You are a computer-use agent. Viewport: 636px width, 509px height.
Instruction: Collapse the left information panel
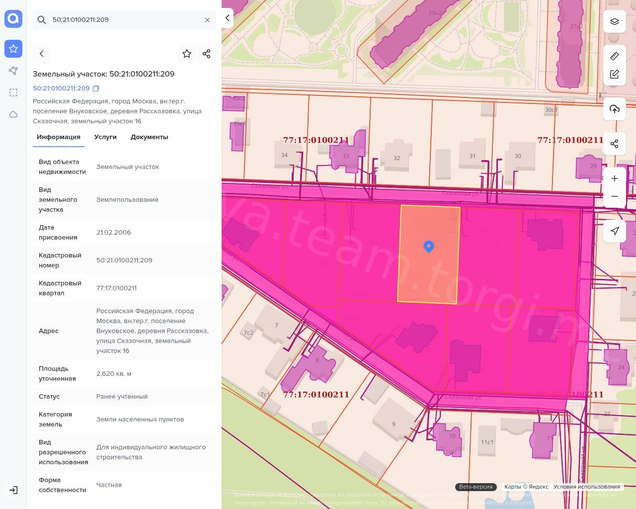(x=227, y=18)
